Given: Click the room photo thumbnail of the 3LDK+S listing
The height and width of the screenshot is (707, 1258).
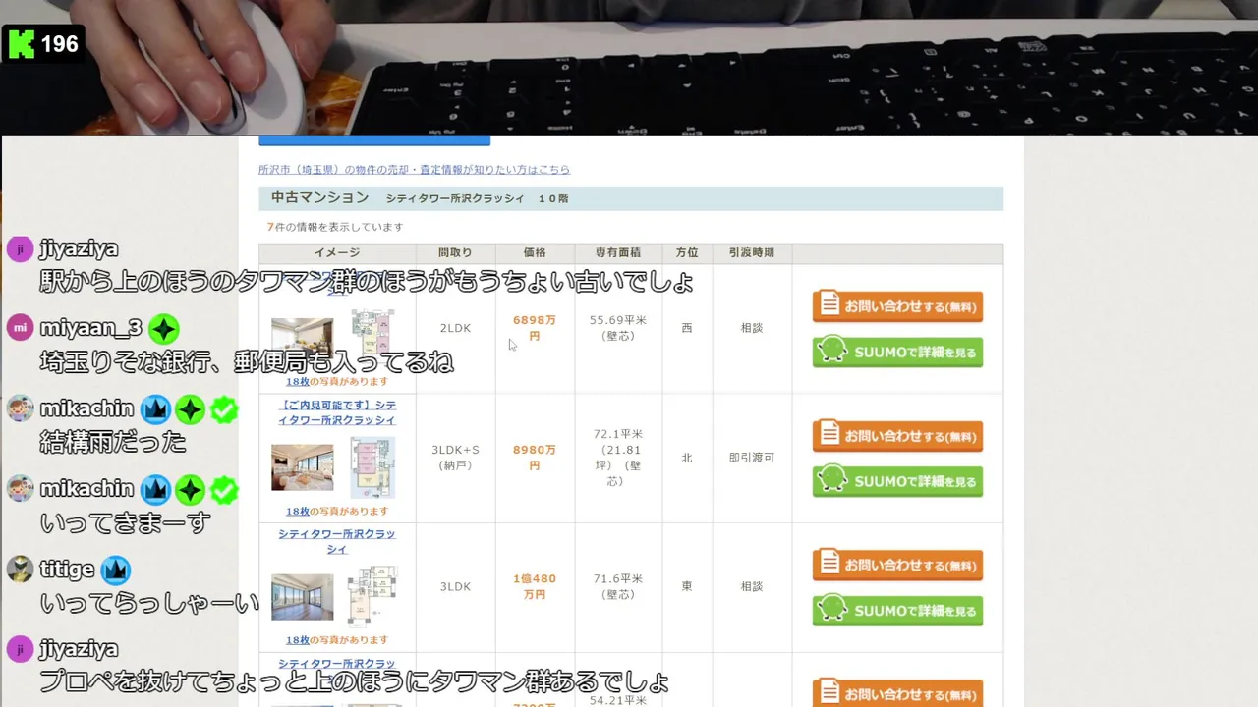Looking at the screenshot, I should (302, 467).
